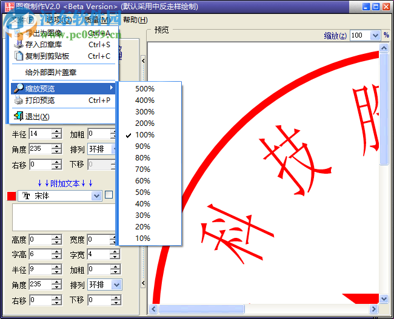Set zoom preview to 40%
This screenshot has height=319, width=394.
pyautogui.click(x=150, y=203)
